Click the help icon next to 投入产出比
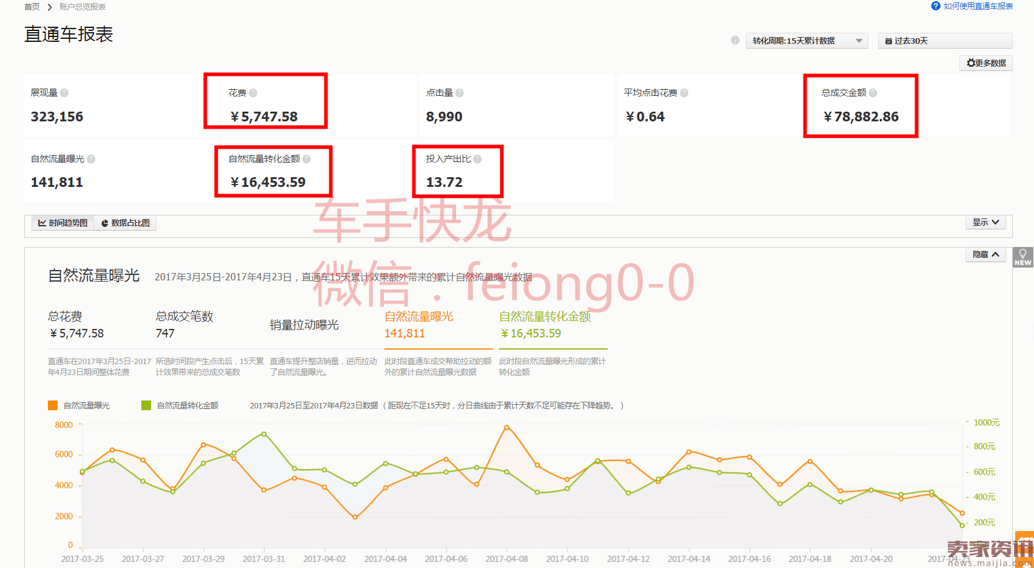1034x568 pixels. pos(477,159)
